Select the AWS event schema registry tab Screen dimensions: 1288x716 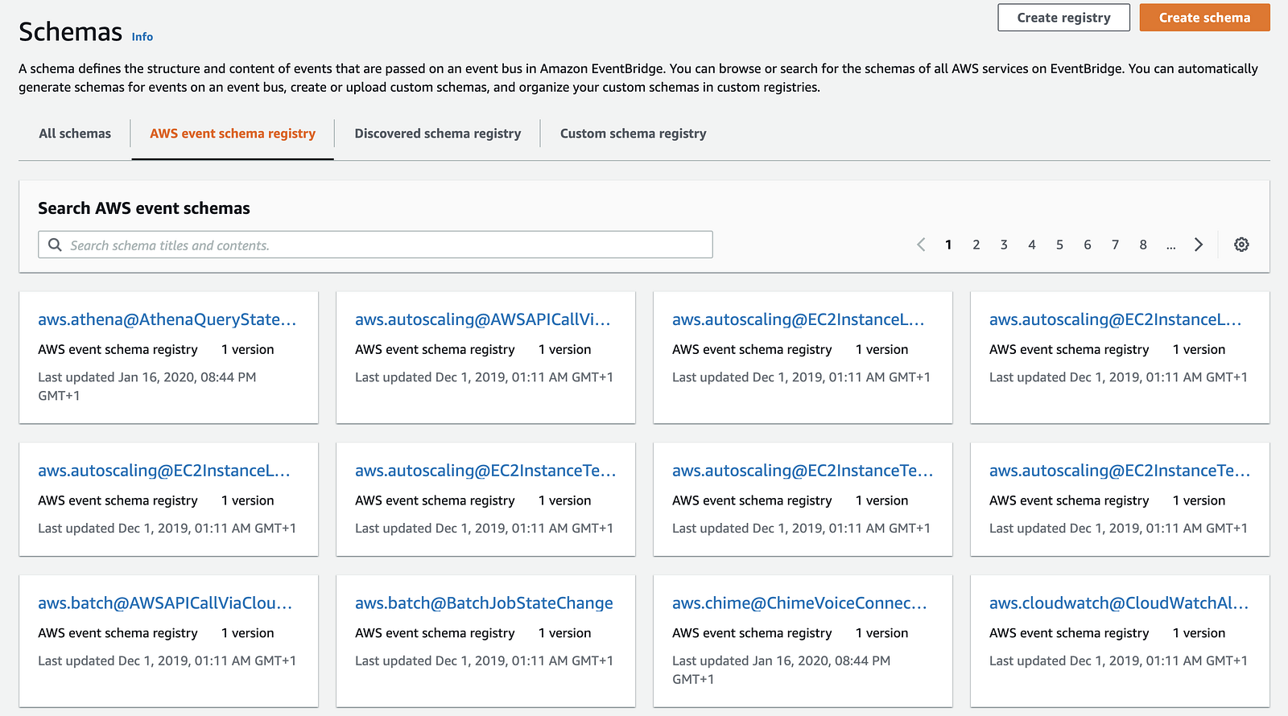tap(233, 134)
